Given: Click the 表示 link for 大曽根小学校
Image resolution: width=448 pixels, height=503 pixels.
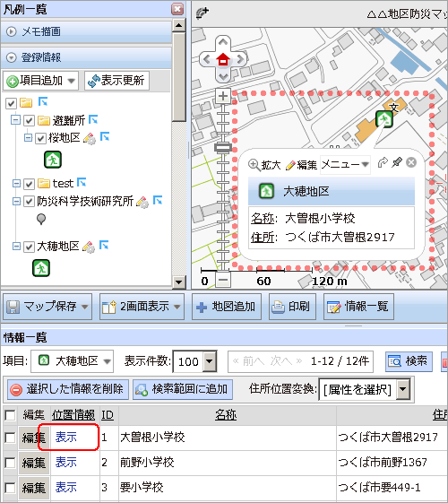Looking at the screenshot, I should 66,437.
